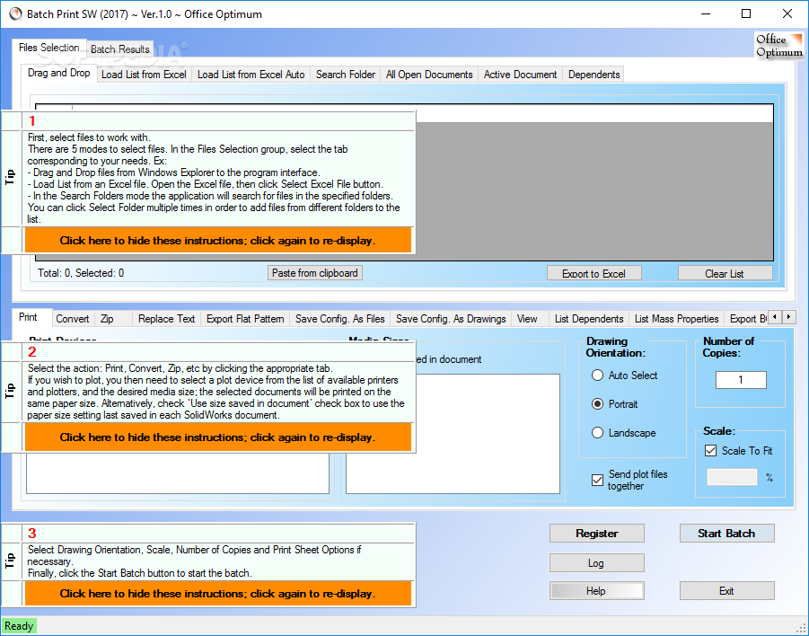Click Paste from clipboard button
The image size is (809, 636).
pos(315,273)
